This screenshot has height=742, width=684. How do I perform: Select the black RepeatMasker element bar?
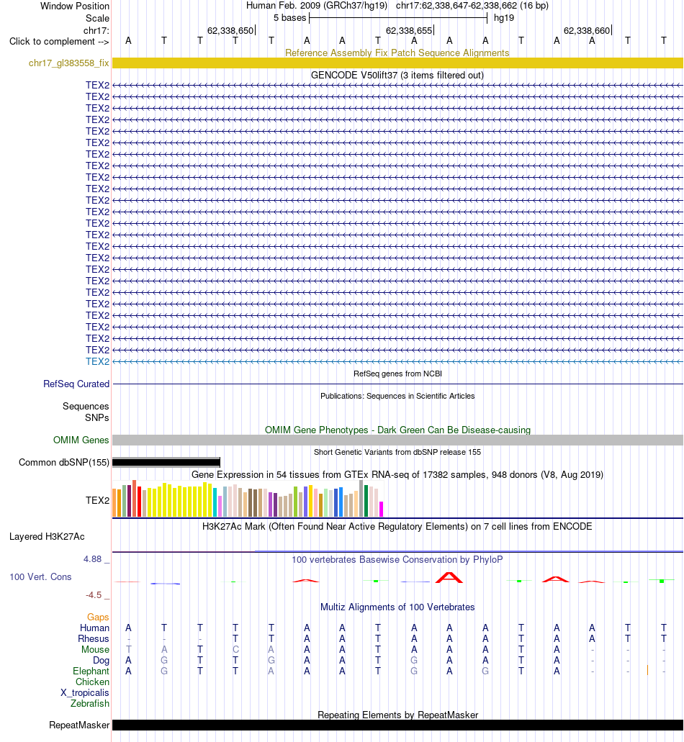click(x=397, y=725)
